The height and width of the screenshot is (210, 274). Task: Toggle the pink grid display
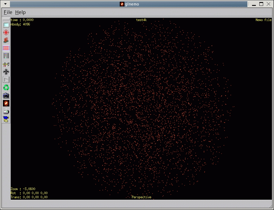click(6, 48)
